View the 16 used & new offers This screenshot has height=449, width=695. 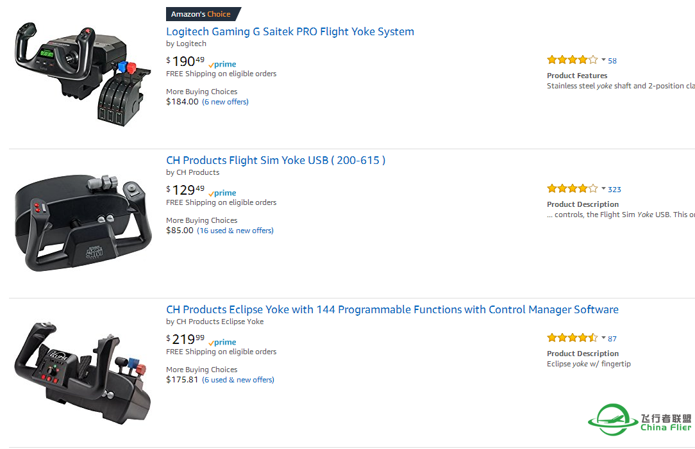tap(235, 231)
